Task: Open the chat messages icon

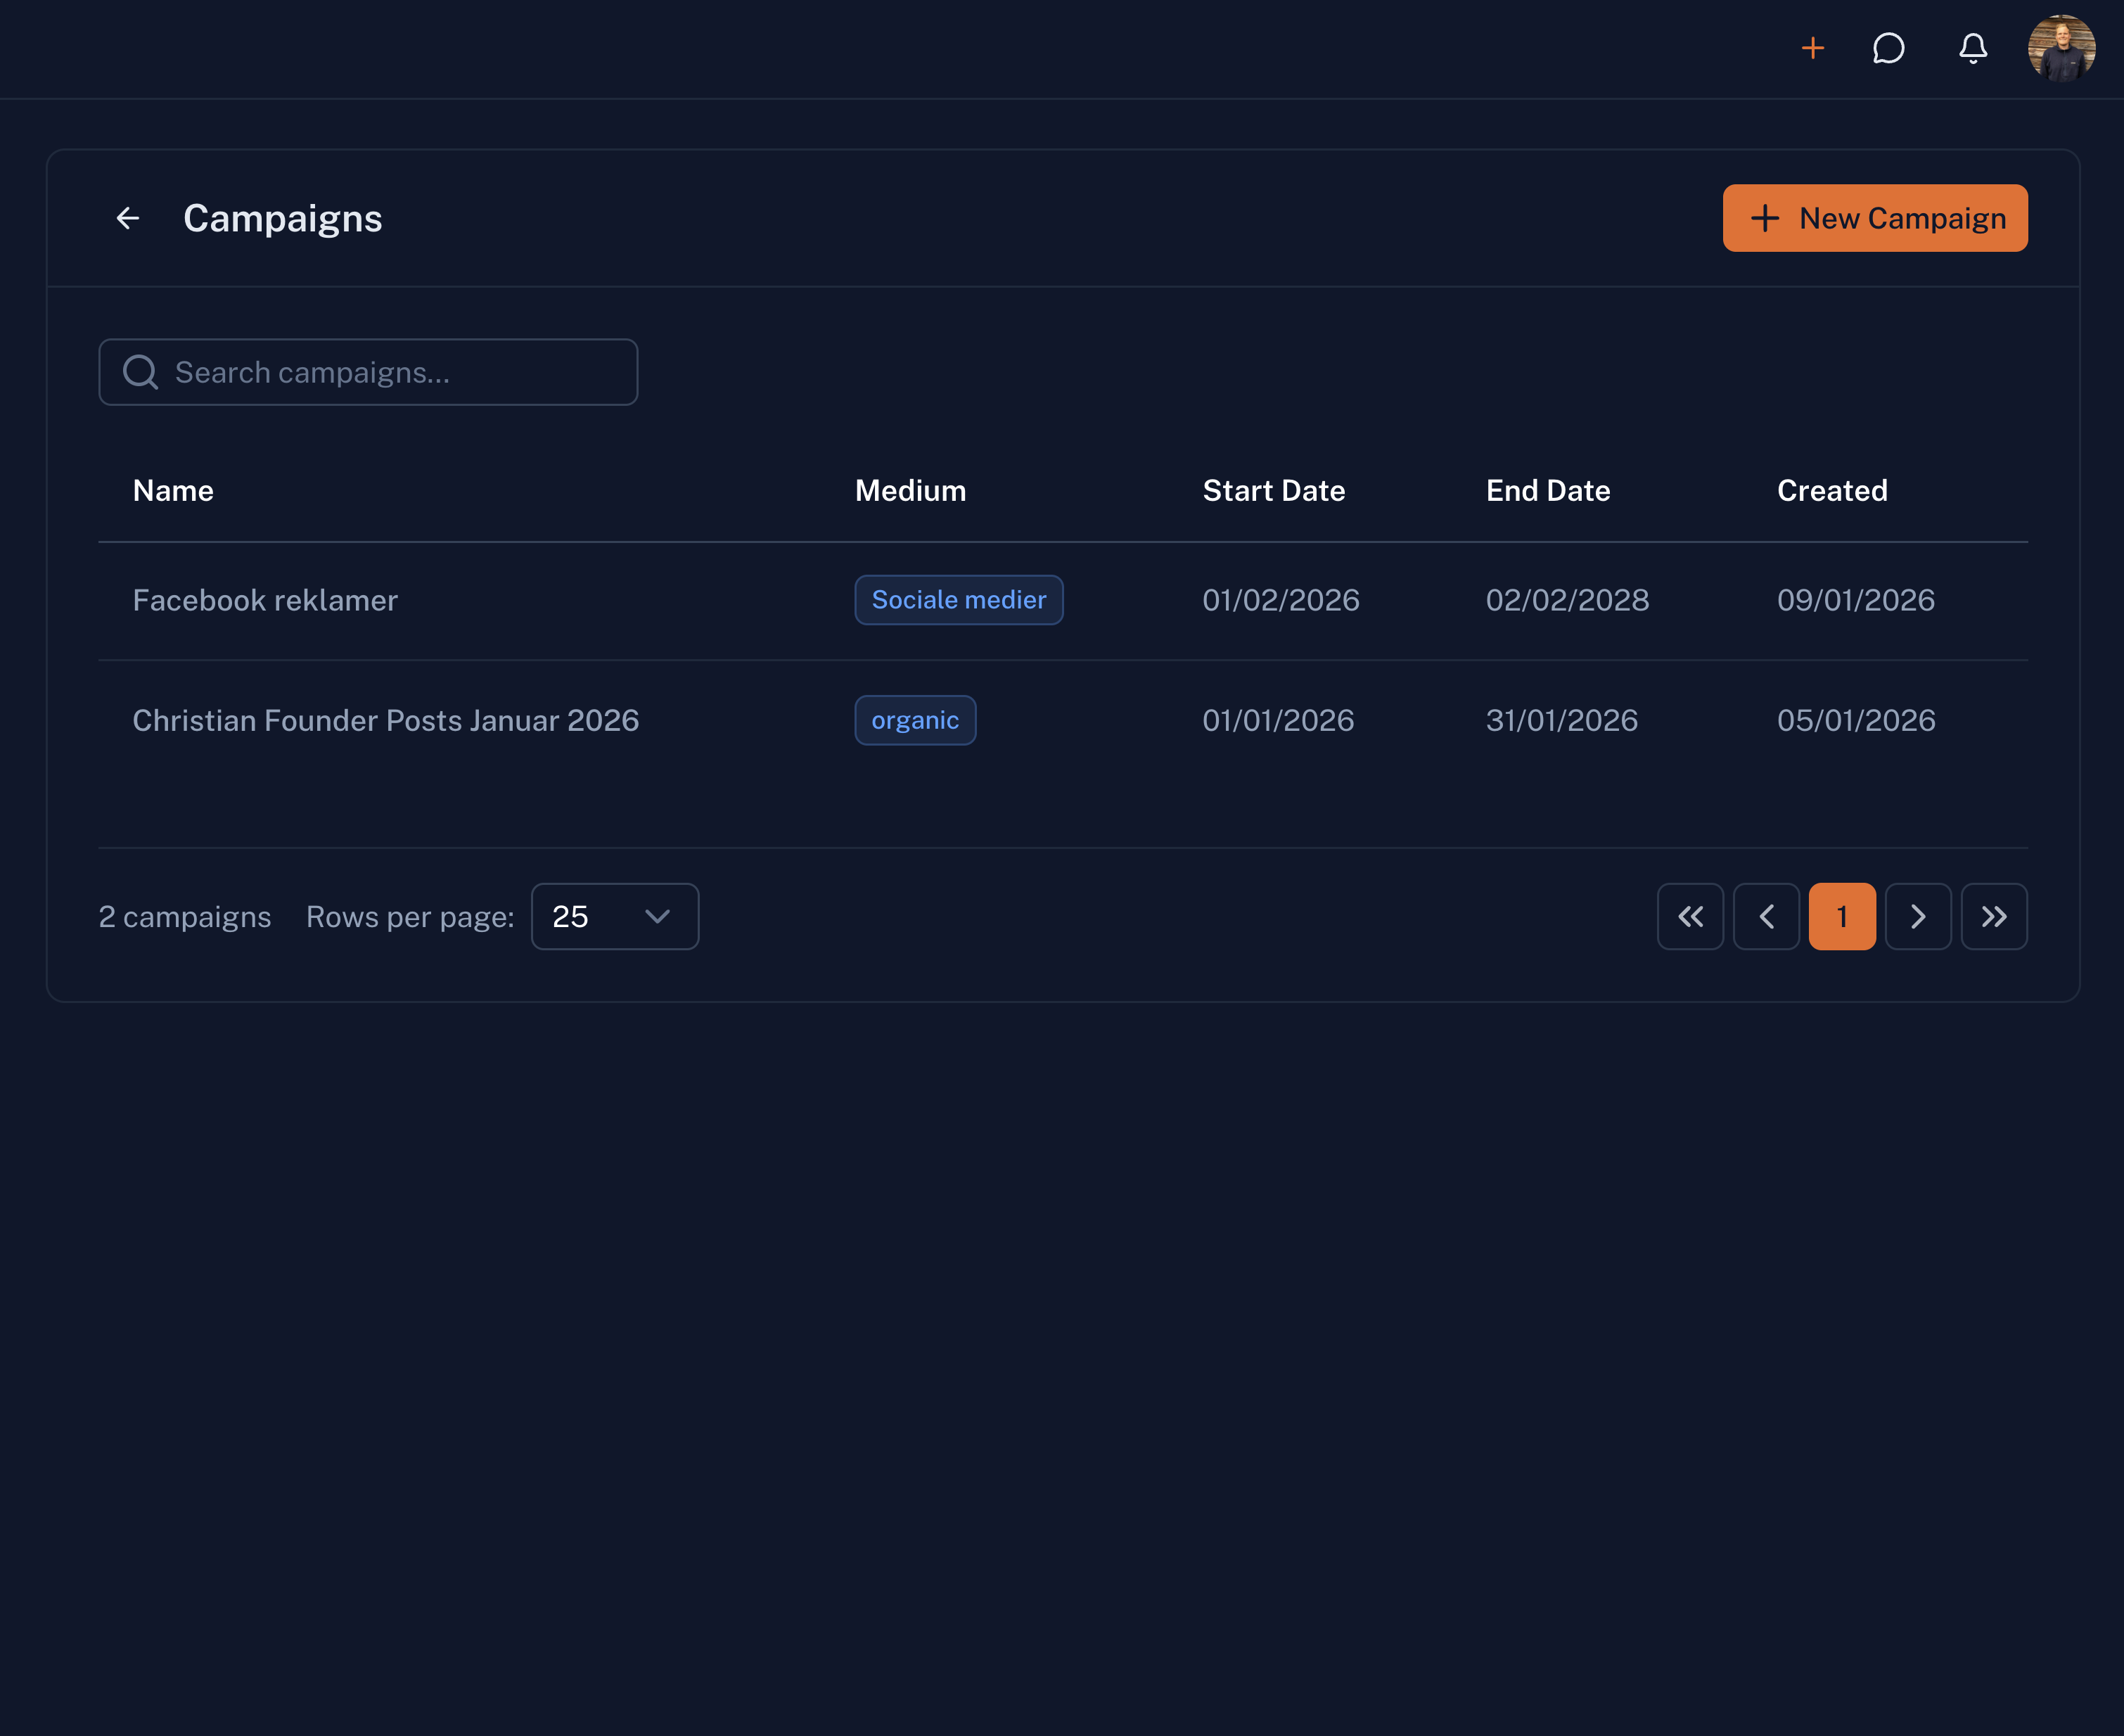Action: [1888, 48]
